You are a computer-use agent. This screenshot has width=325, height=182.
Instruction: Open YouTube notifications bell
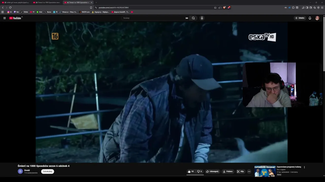[x=310, y=18]
